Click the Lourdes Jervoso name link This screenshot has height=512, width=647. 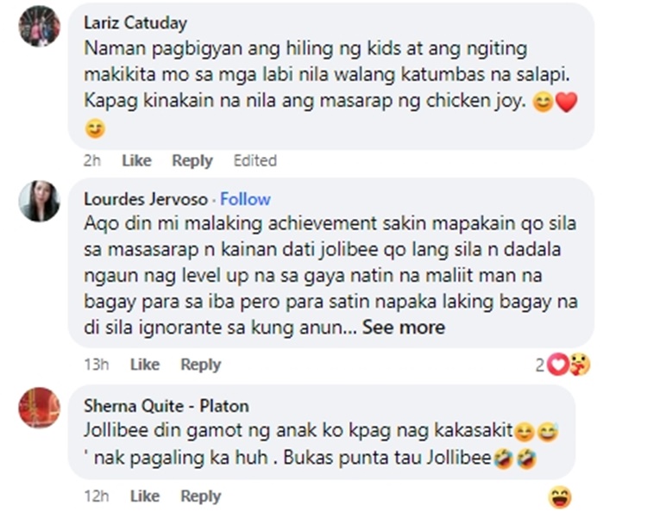point(146,199)
